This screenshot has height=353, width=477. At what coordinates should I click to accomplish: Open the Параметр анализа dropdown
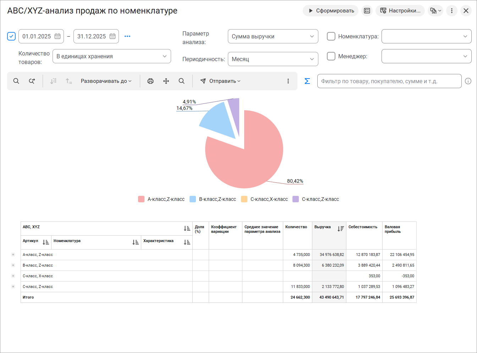point(273,36)
